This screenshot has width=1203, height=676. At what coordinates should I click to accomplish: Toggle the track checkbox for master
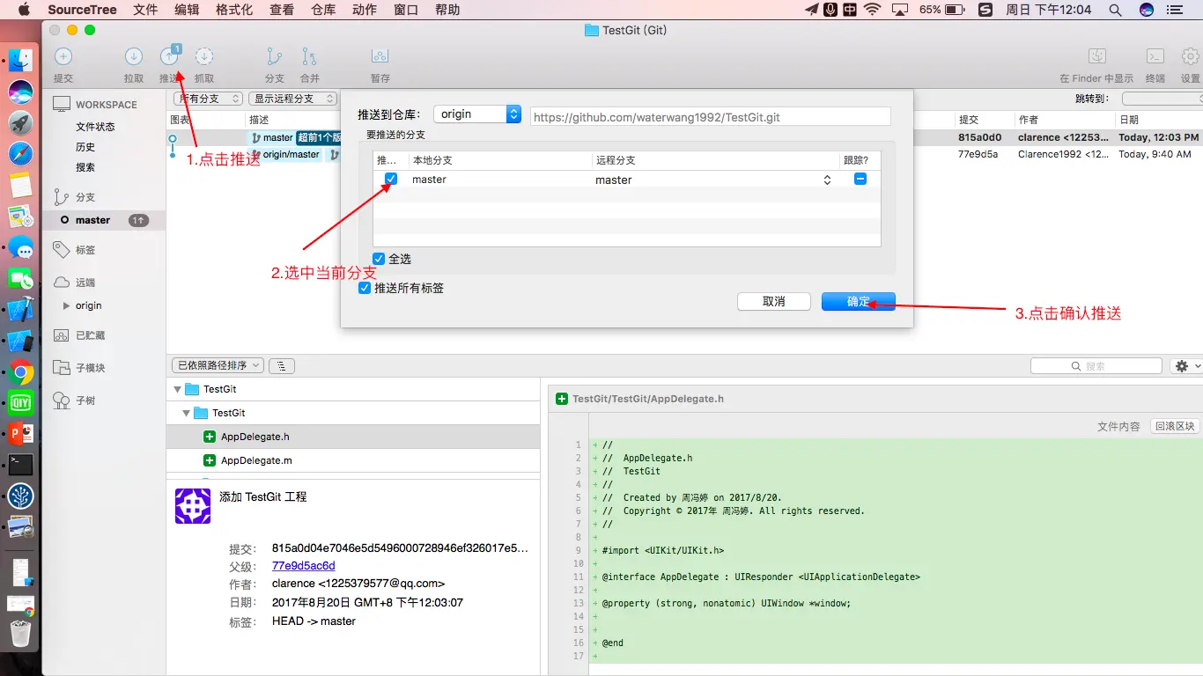click(860, 179)
